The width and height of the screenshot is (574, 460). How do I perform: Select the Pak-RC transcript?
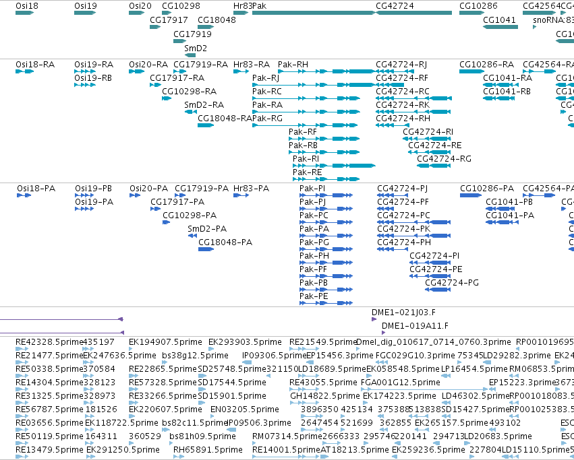306,98
